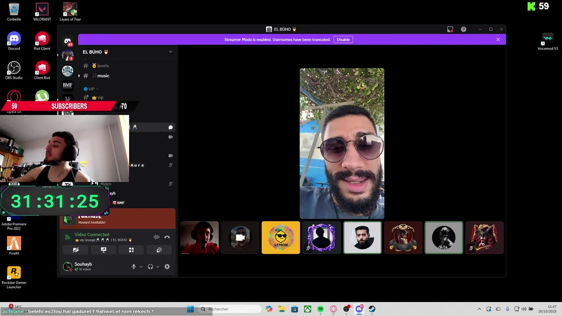Open Discord user settings gear
Viewport: 562px width, 316px height.
[167, 266]
